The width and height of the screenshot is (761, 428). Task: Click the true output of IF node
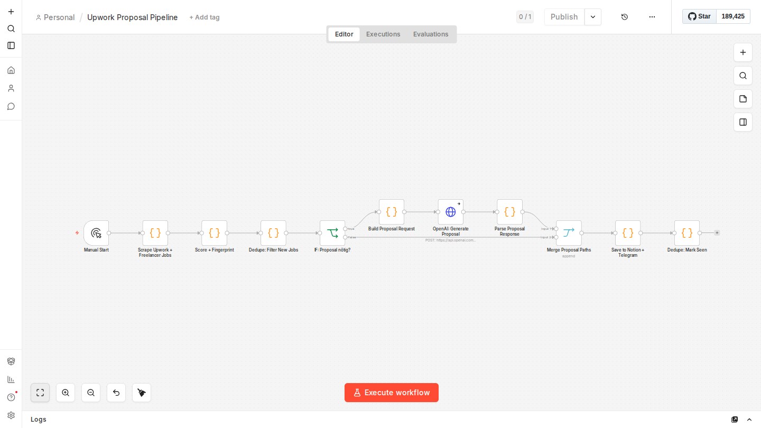click(x=346, y=229)
